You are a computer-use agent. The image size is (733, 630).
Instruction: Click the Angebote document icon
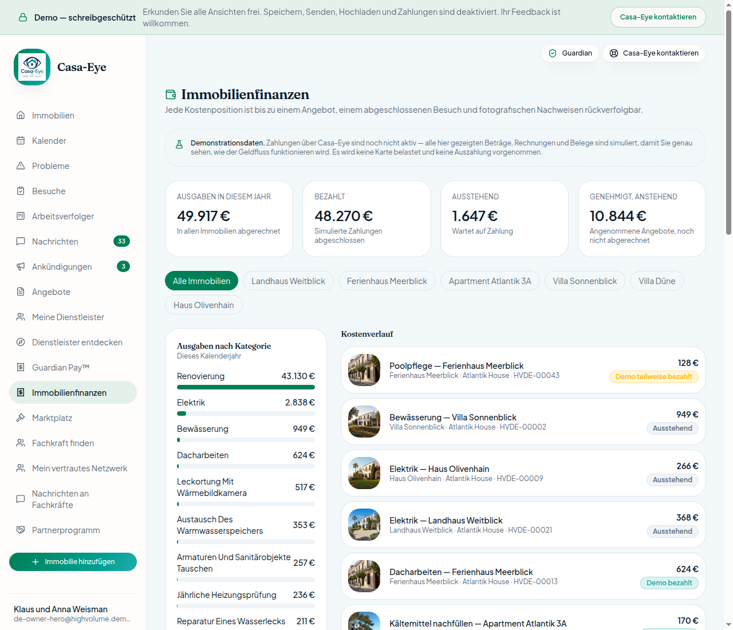pos(21,292)
